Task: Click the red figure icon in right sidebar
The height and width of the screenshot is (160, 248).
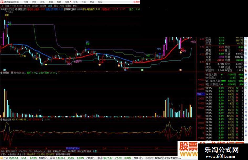Action: tap(246, 71)
